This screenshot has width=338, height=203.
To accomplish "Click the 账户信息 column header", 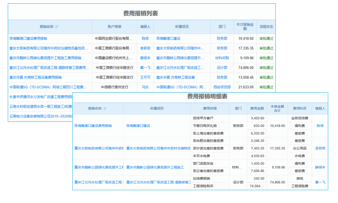I will (x=115, y=27).
